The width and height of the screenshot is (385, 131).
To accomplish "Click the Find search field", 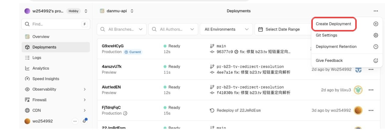I will click(x=56, y=24).
